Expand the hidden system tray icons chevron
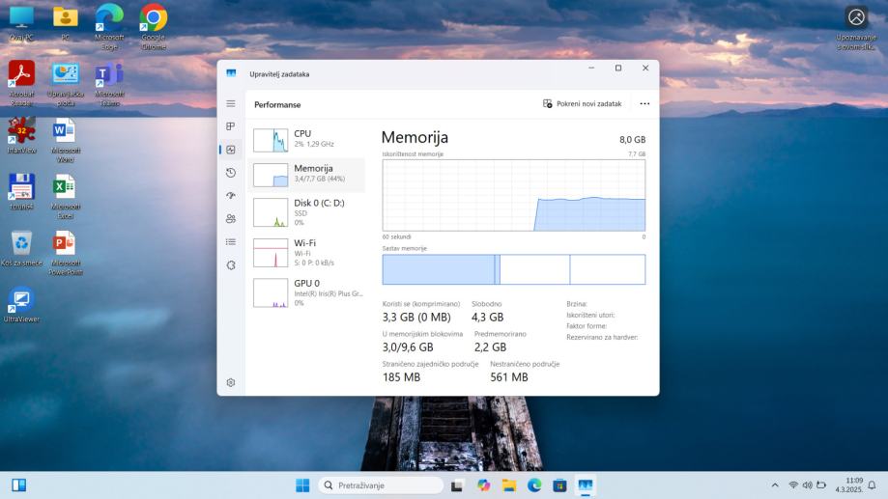 pos(775,485)
